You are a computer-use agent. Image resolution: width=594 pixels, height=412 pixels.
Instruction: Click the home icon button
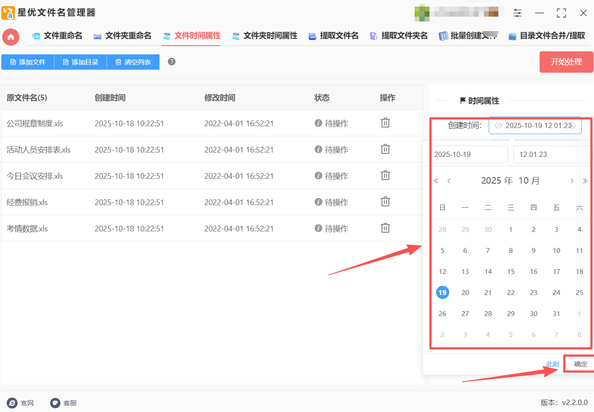11,37
